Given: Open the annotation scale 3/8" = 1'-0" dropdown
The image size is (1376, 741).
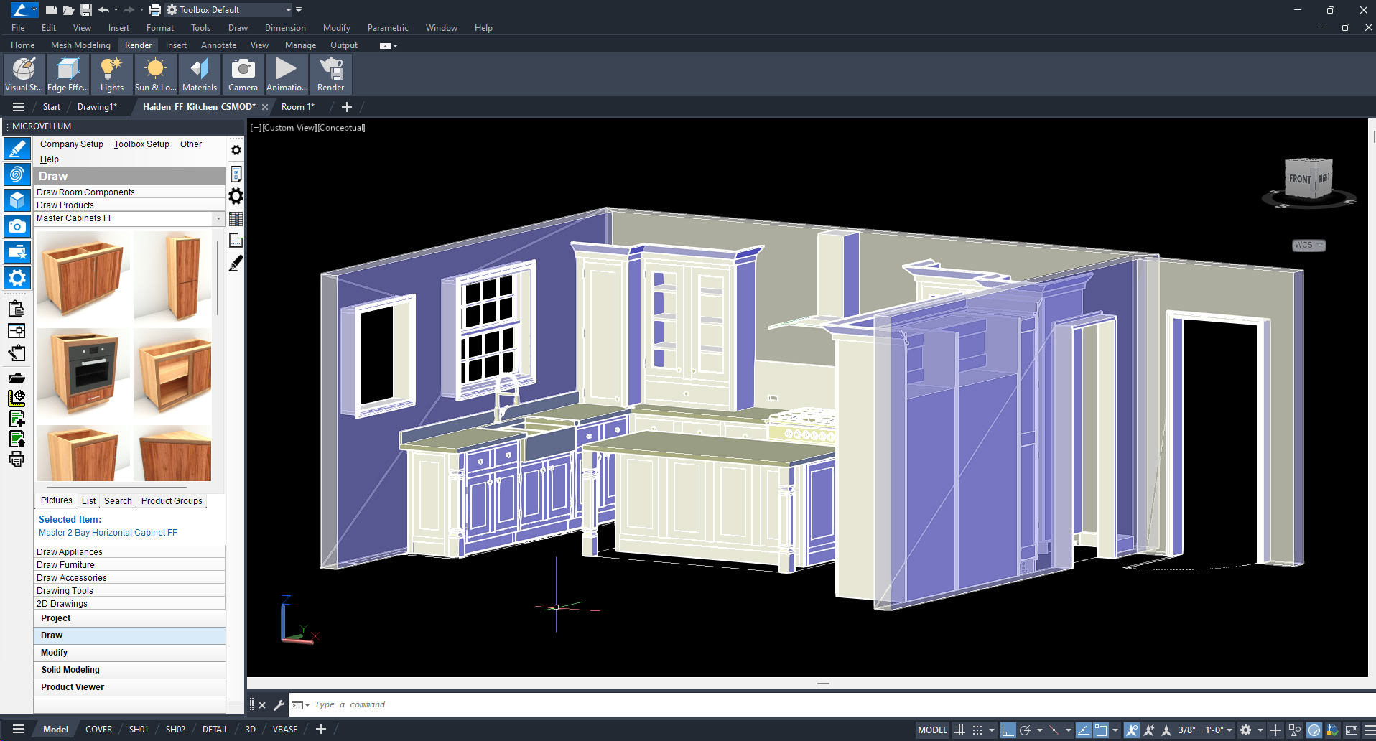Looking at the screenshot, I should 1205,730.
